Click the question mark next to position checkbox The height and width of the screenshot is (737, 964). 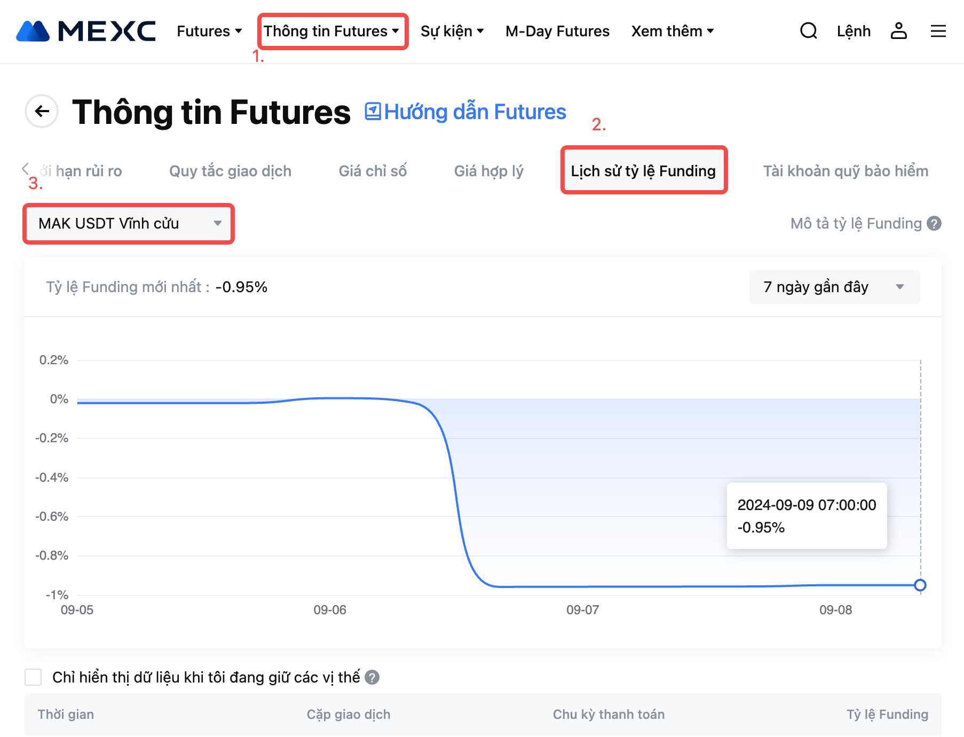click(x=372, y=677)
